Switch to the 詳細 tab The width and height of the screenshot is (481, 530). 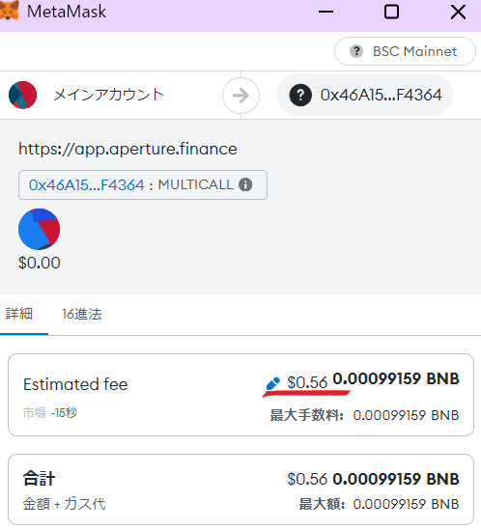coord(19,314)
